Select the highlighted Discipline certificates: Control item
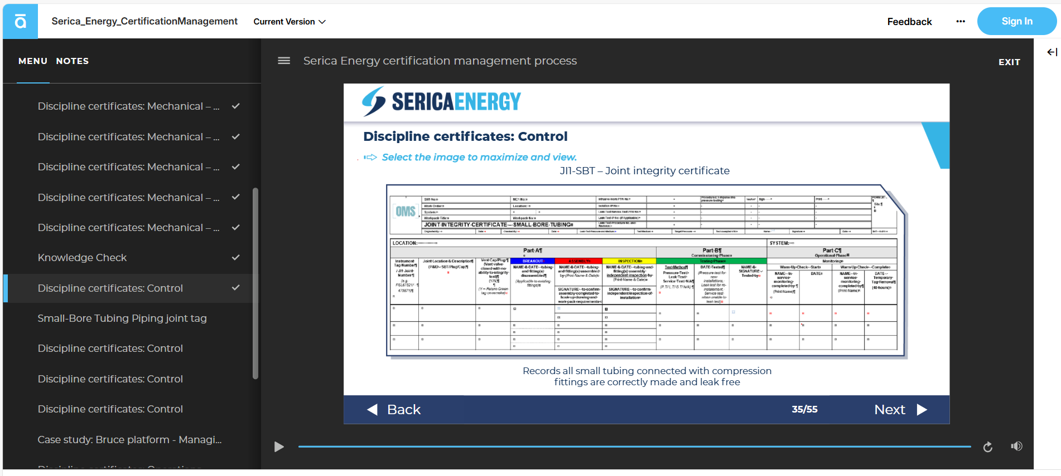Image resolution: width=1061 pixels, height=476 pixels. pos(132,288)
